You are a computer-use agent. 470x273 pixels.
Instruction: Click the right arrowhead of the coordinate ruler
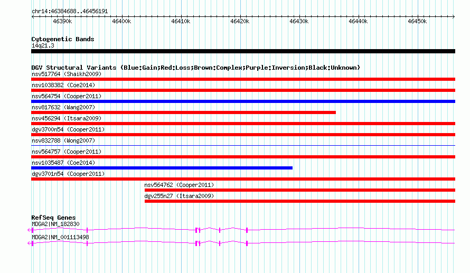pyautogui.click(x=454, y=17)
